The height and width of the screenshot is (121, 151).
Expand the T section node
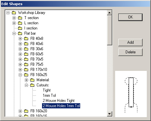[14, 18]
